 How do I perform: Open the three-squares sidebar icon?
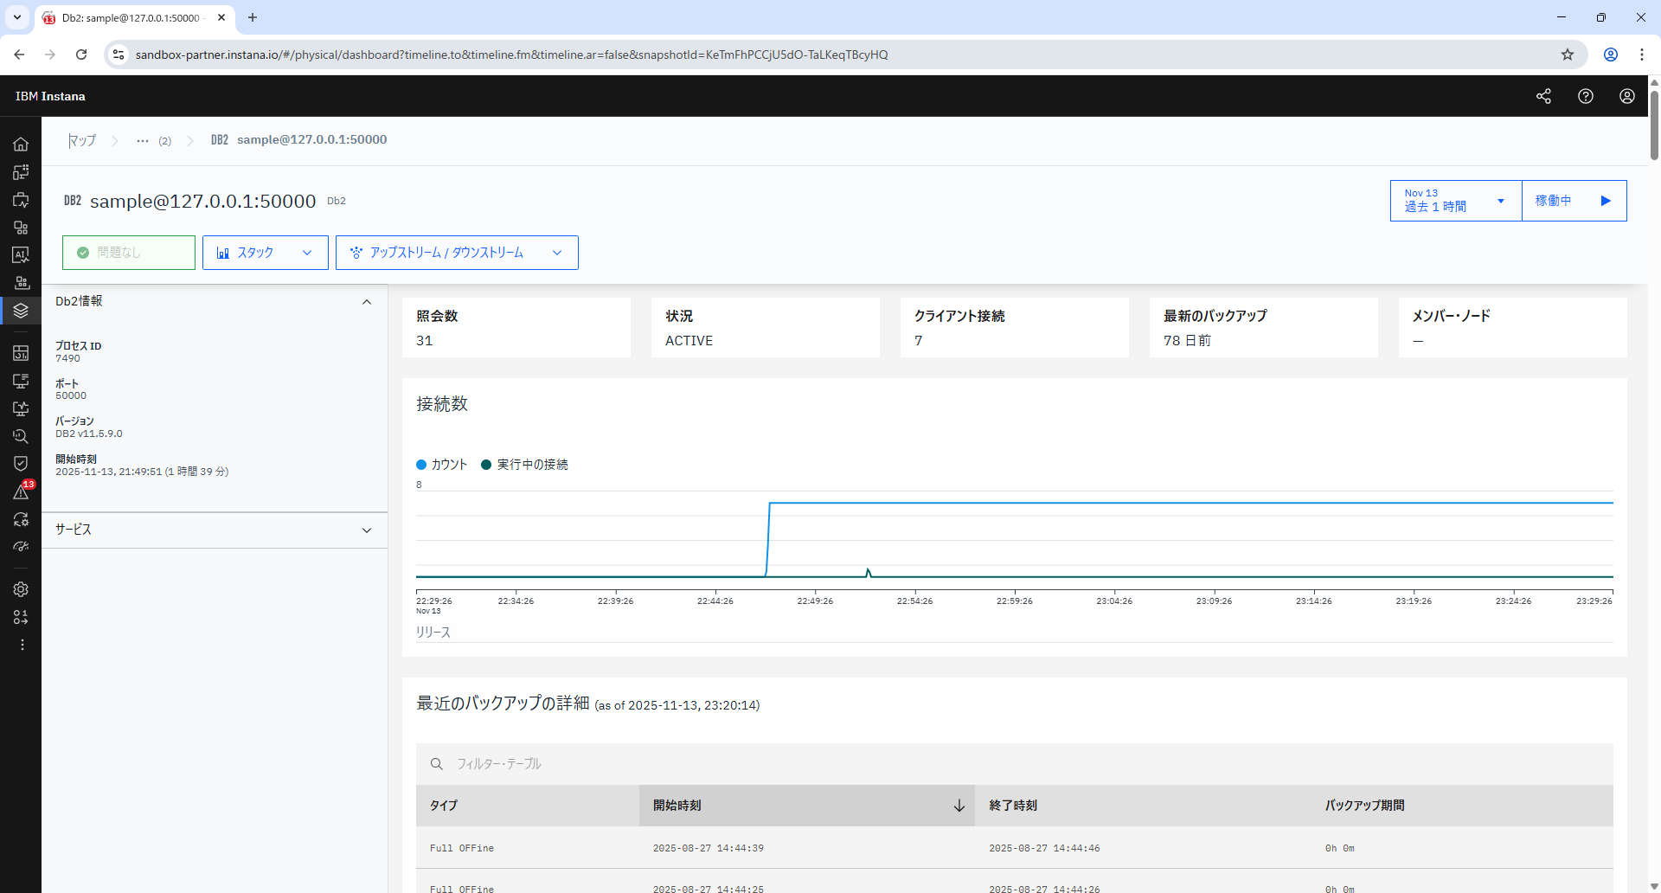click(x=21, y=228)
